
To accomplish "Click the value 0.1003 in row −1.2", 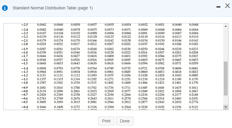I will pos(177,76).
